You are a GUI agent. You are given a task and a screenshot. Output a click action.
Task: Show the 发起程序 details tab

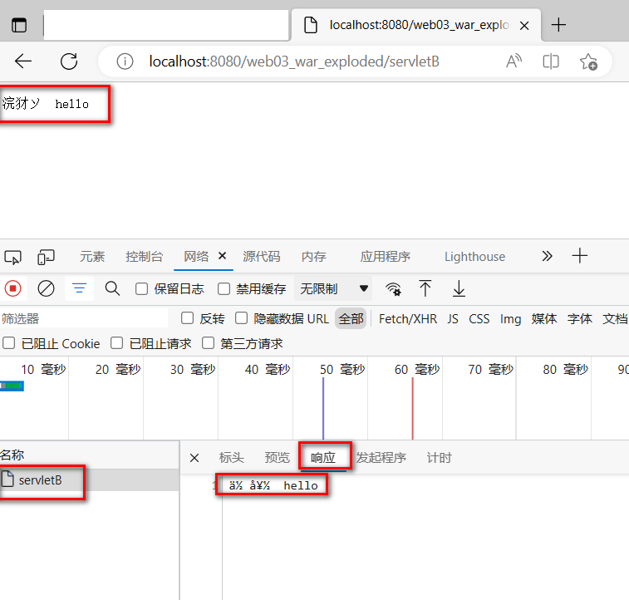381,458
